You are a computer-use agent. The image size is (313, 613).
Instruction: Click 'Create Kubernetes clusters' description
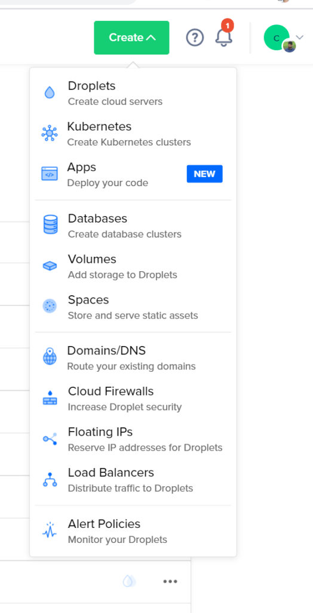coord(129,142)
